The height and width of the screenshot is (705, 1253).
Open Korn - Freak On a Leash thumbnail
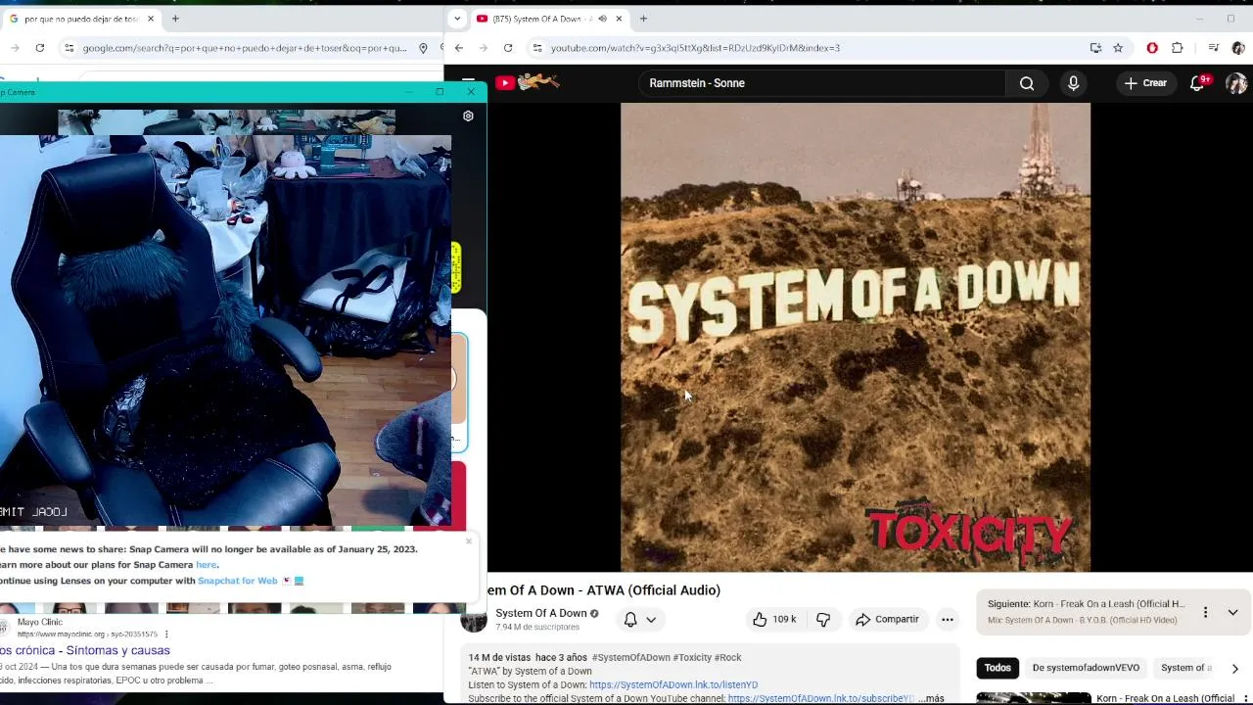point(1033,699)
